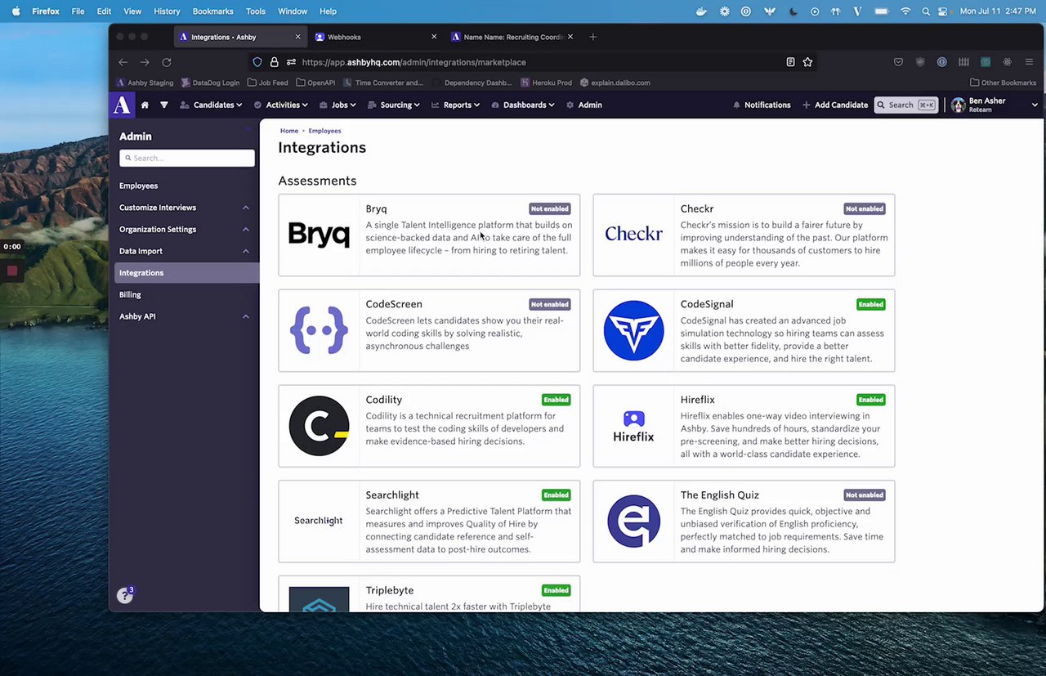Click the Searchlight Enabled badge
This screenshot has width=1046, height=676.
556,495
